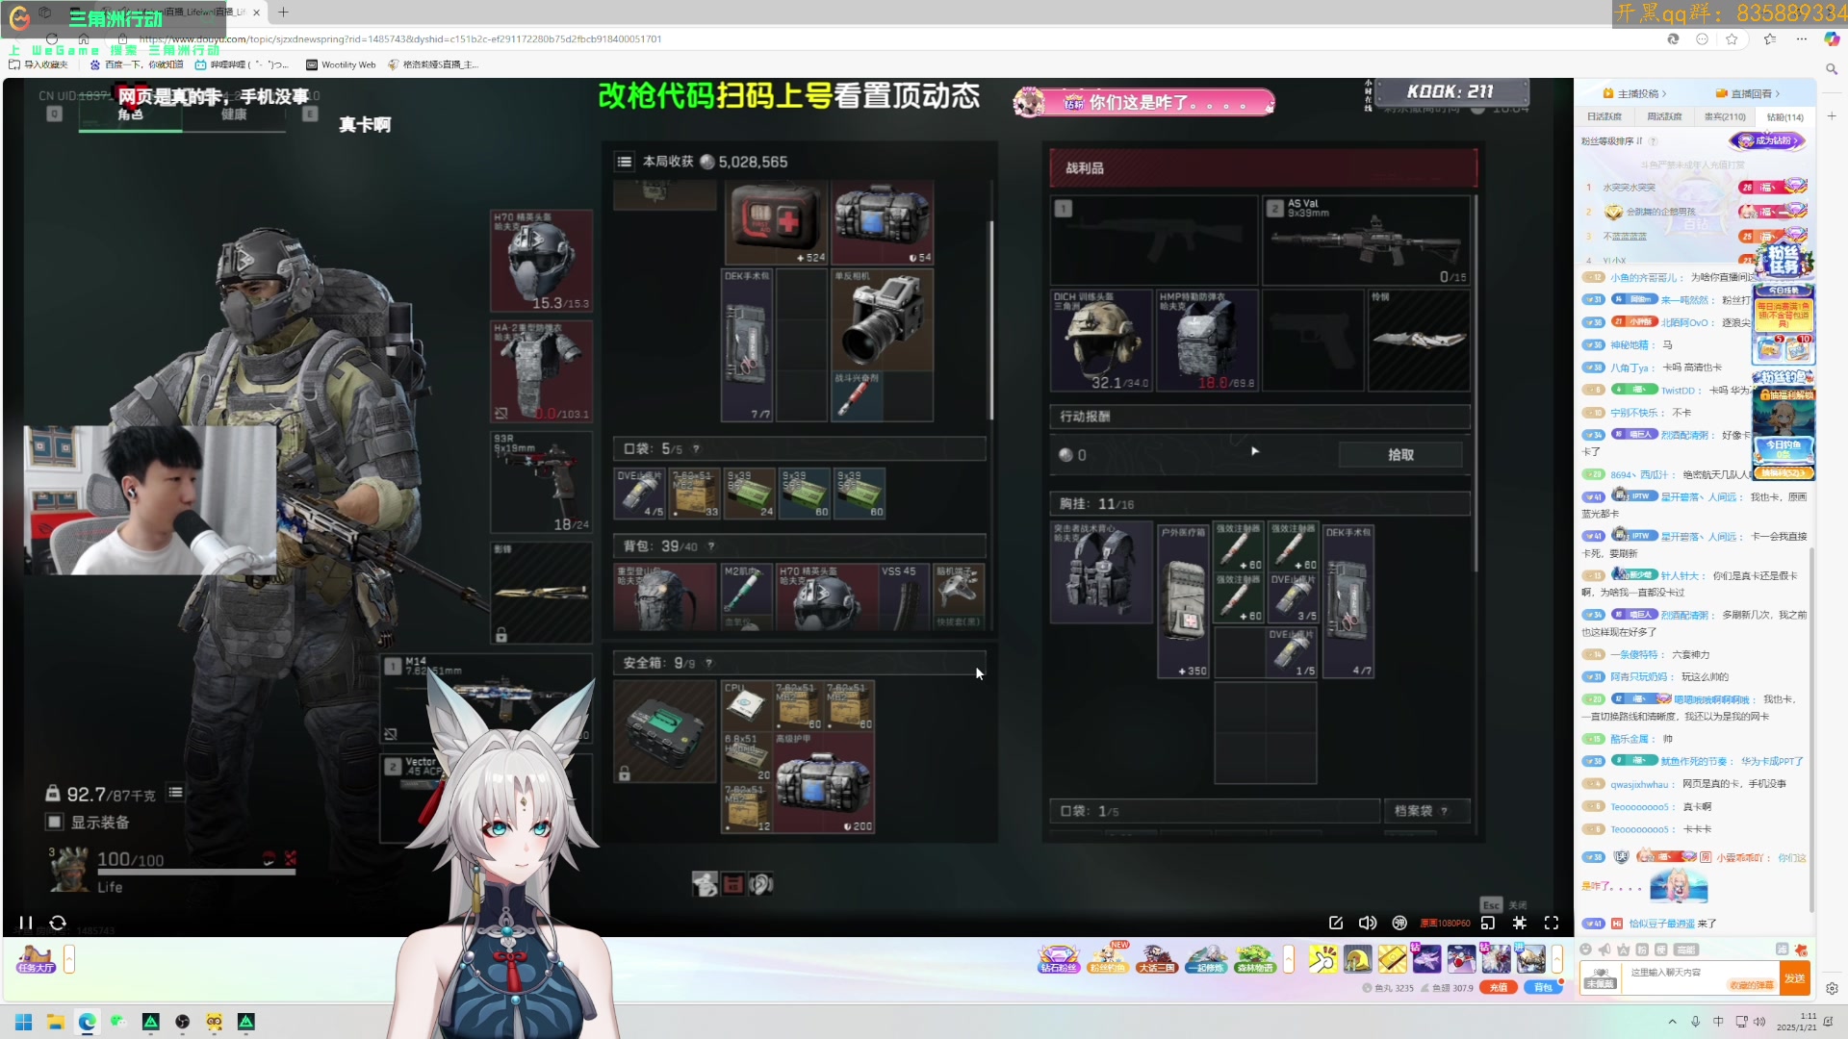Click the 成为钻粉 become diamond fan button
Image resolution: width=1848 pixels, height=1039 pixels.
[1768, 140]
